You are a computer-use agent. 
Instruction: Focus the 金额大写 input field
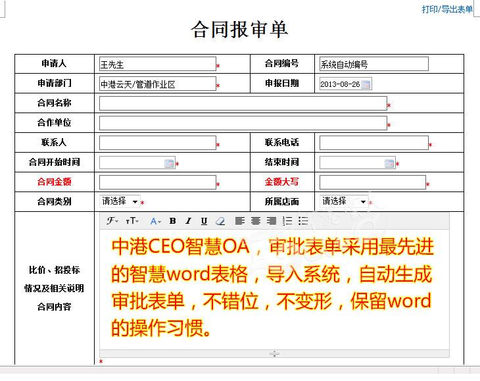click(373, 182)
